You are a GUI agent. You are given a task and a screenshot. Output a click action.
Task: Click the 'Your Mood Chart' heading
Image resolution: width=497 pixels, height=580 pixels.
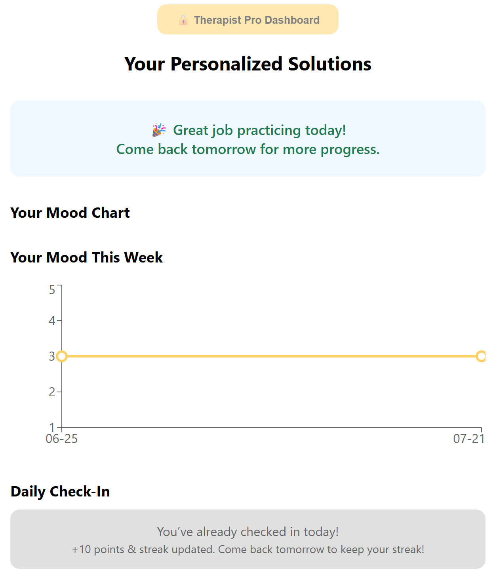pos(70,213)
